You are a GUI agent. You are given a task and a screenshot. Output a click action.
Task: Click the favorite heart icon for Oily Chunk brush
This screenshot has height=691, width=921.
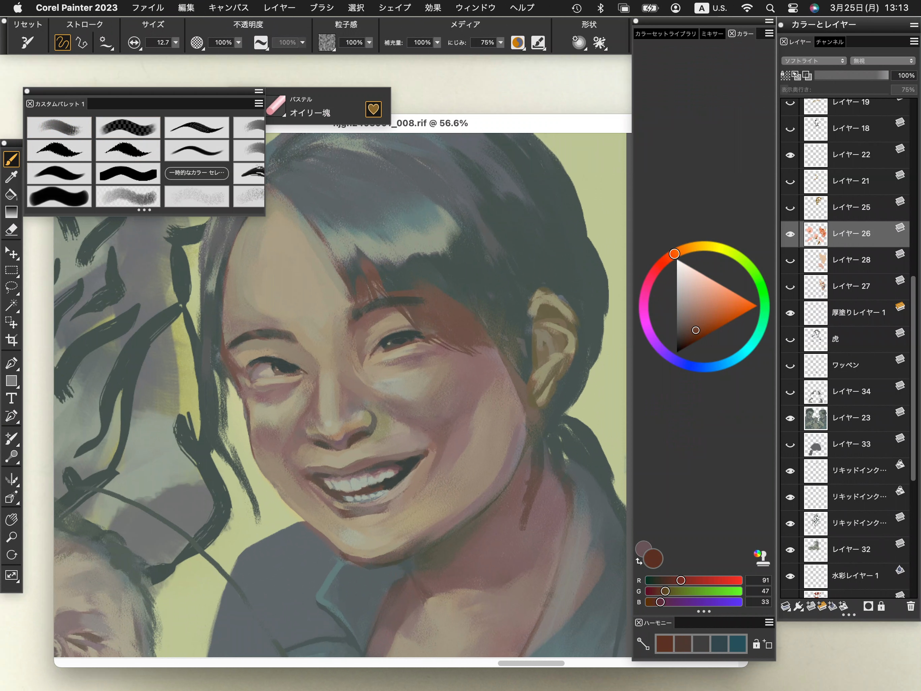click(x=373, y=109)
